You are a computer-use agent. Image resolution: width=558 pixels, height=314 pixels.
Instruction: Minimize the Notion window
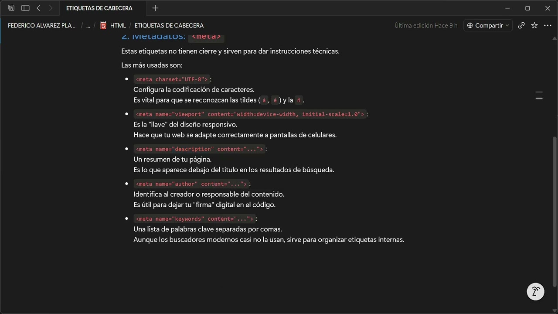point(507,8)
